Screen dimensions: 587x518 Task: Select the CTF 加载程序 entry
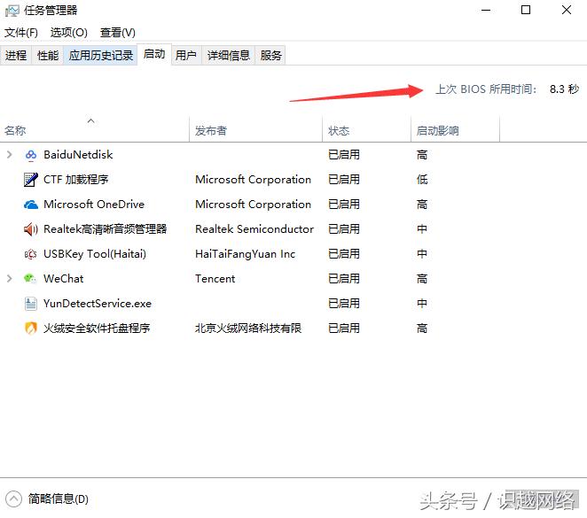click(x=75, y=180)
